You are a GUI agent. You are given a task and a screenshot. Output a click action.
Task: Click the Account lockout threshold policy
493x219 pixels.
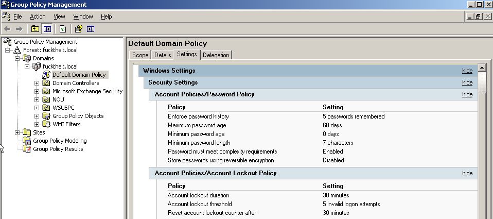point(200,204)
